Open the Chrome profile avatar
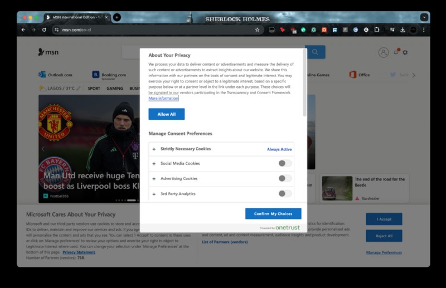This screenshot has height=288, width=446. point(413,30)
